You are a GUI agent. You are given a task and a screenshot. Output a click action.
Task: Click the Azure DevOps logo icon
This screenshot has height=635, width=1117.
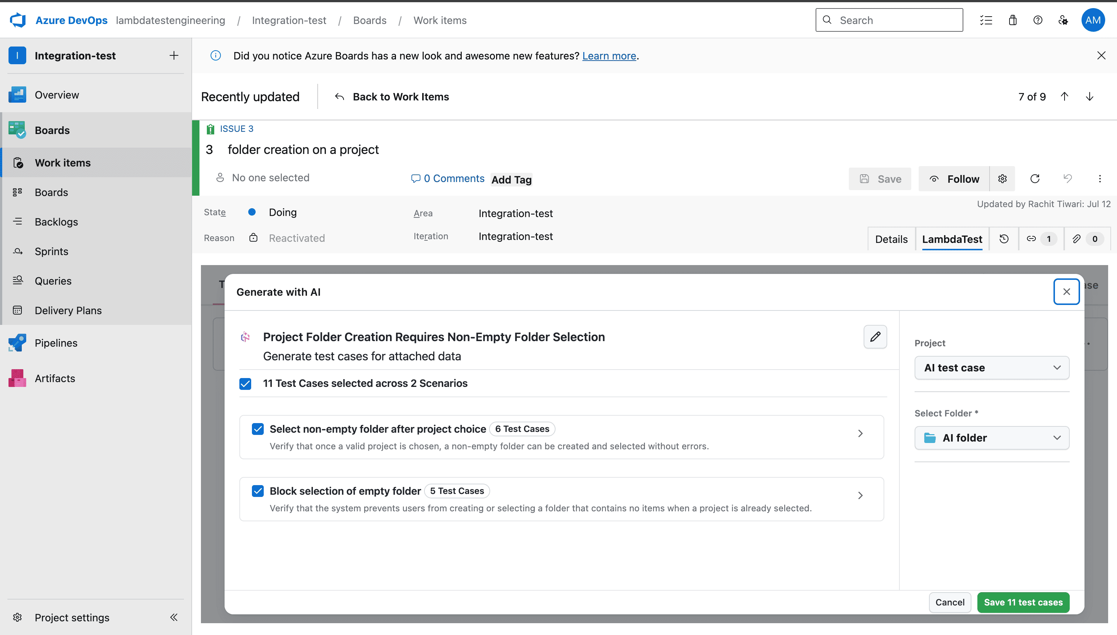click(18, 20)
